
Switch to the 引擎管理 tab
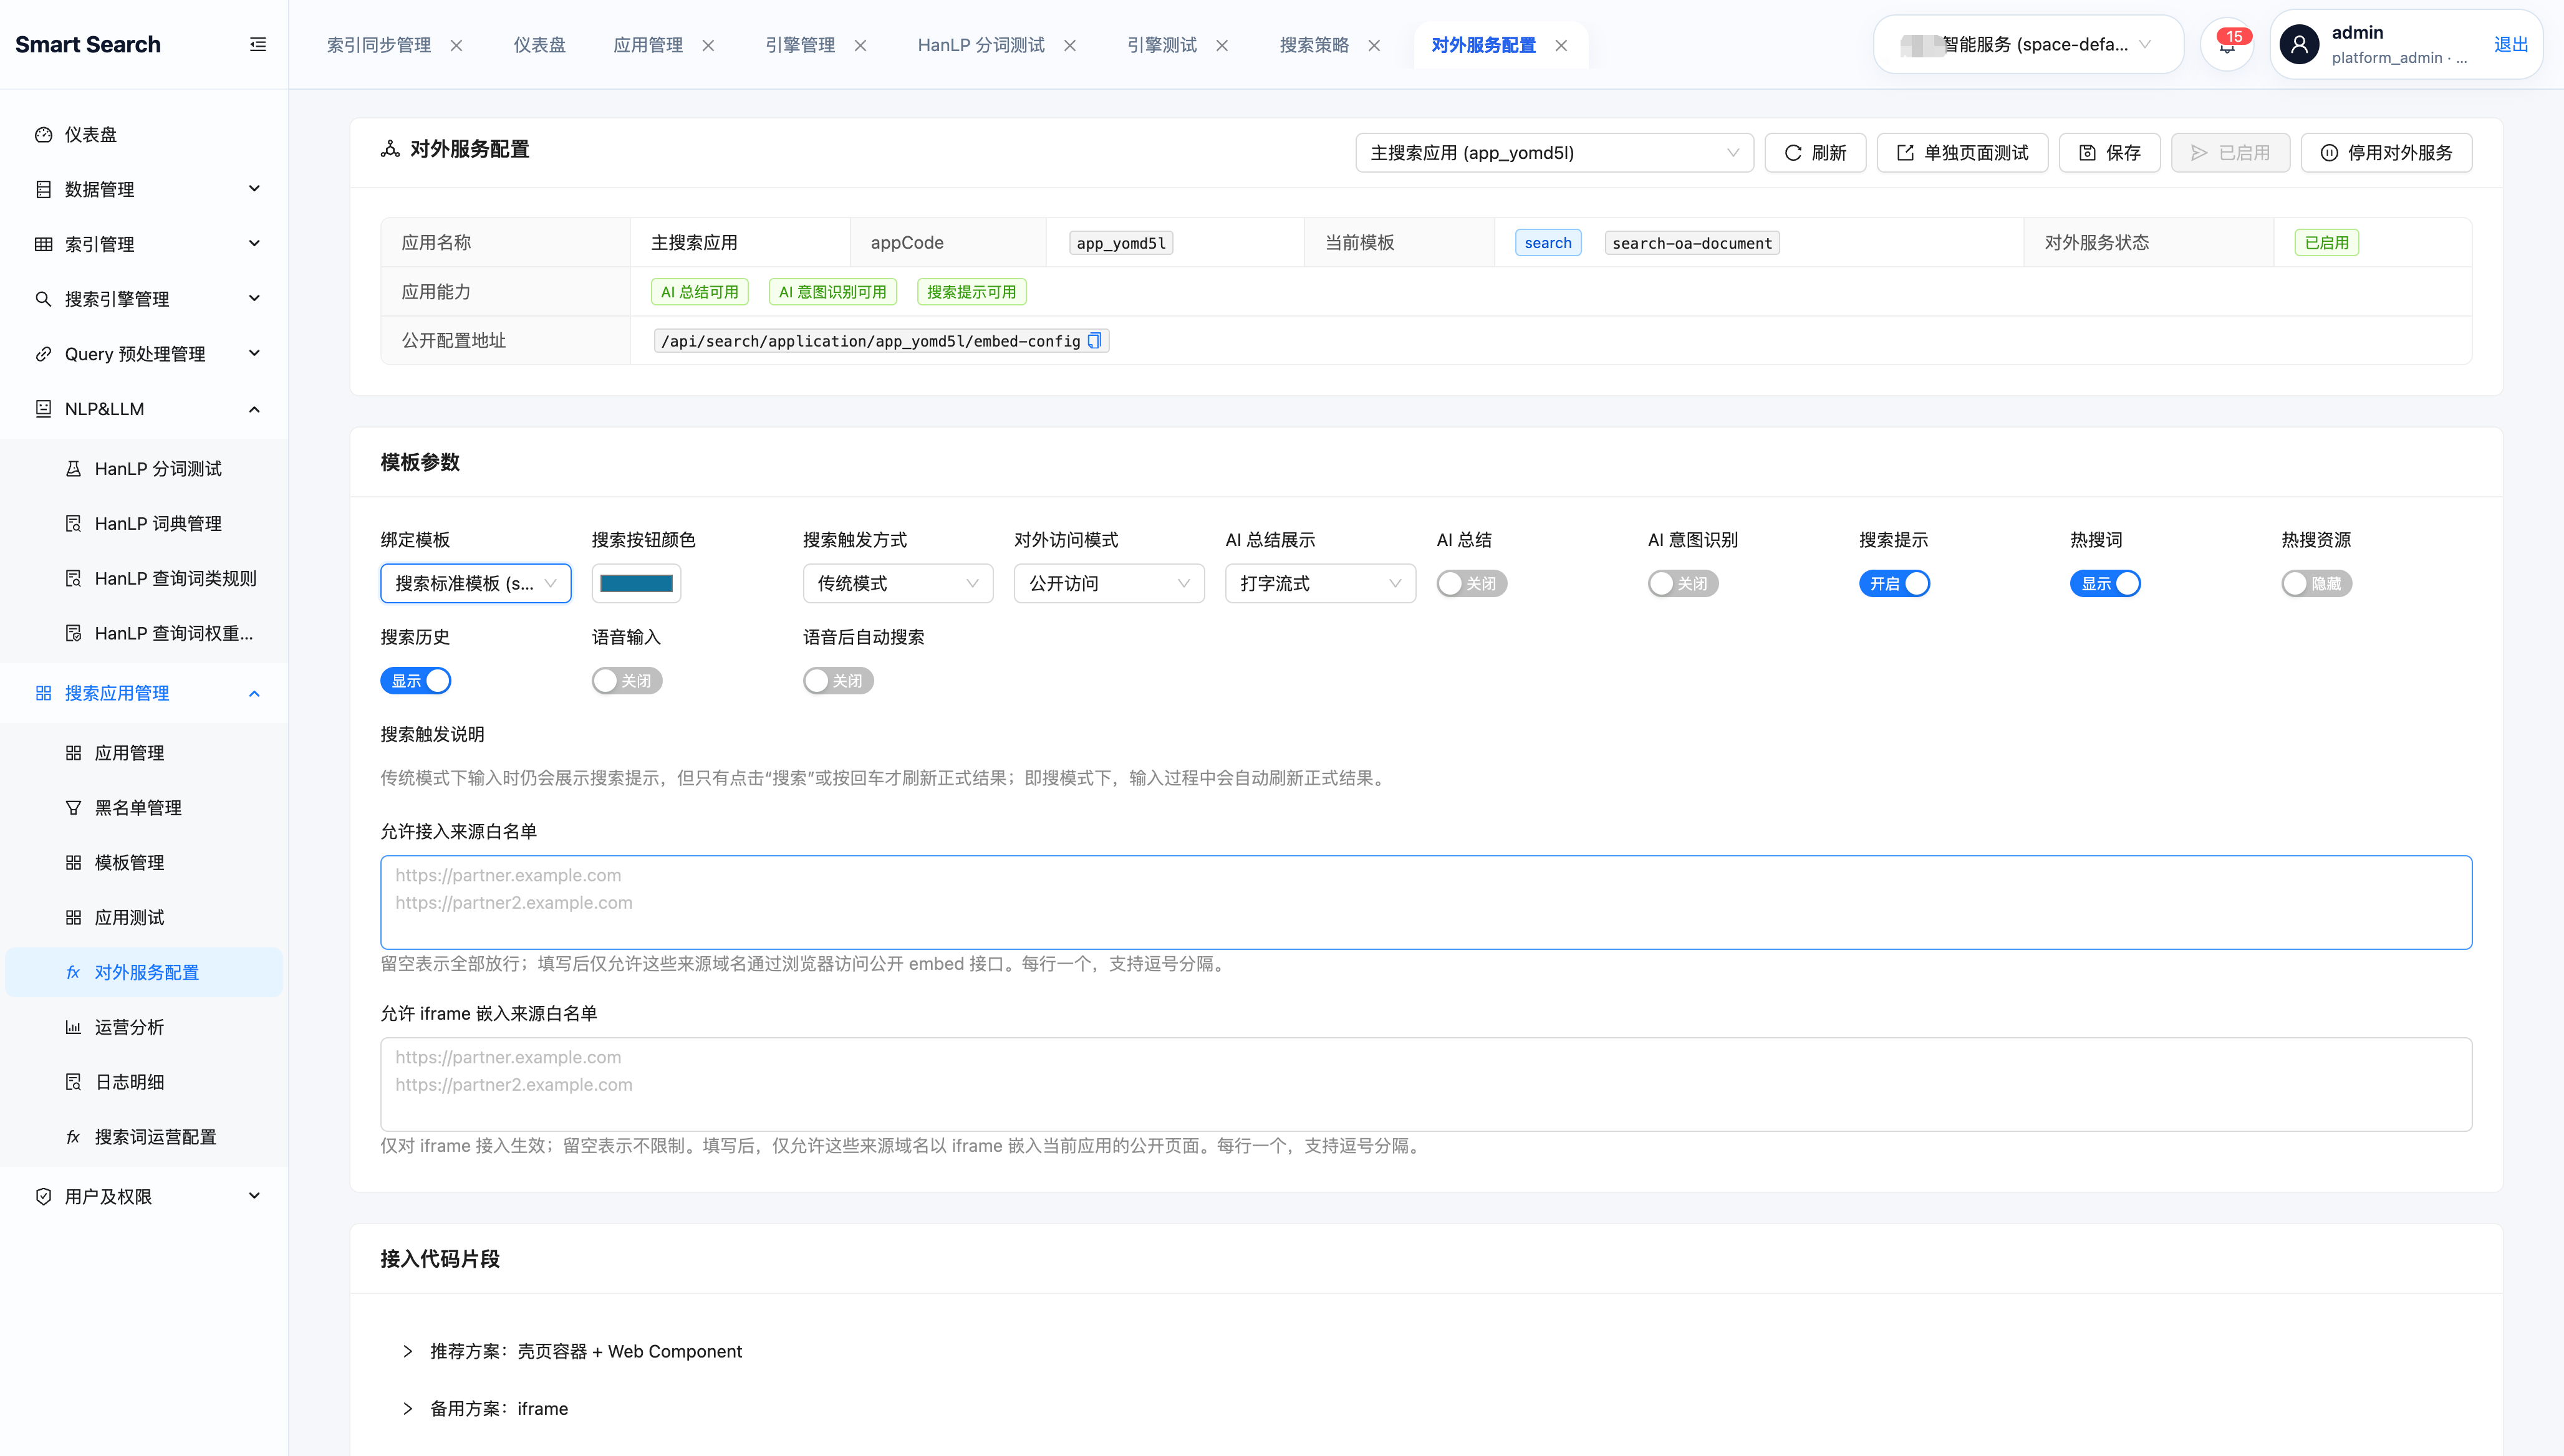pos(799,45)
